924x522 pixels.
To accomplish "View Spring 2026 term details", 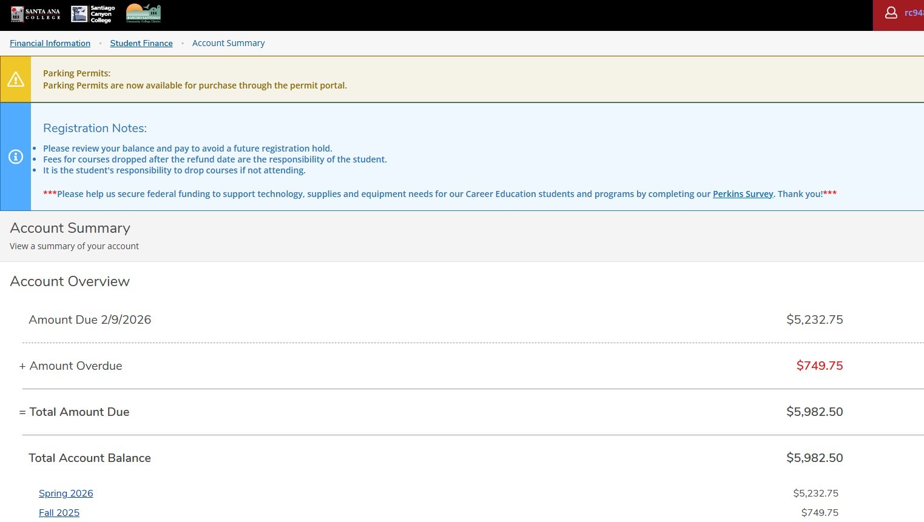I will click(66, 494).
